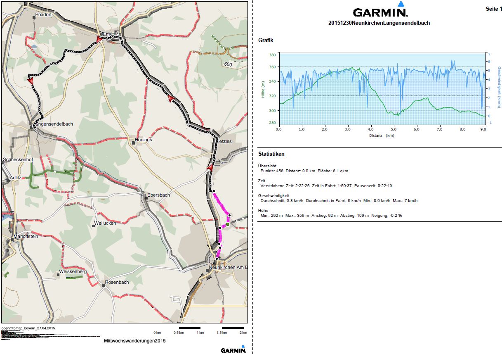Image resolution: width=502 pixels, height=354 pixels.
Task: Click the town marker square beside Ebersbach
Action: [146, 198]
